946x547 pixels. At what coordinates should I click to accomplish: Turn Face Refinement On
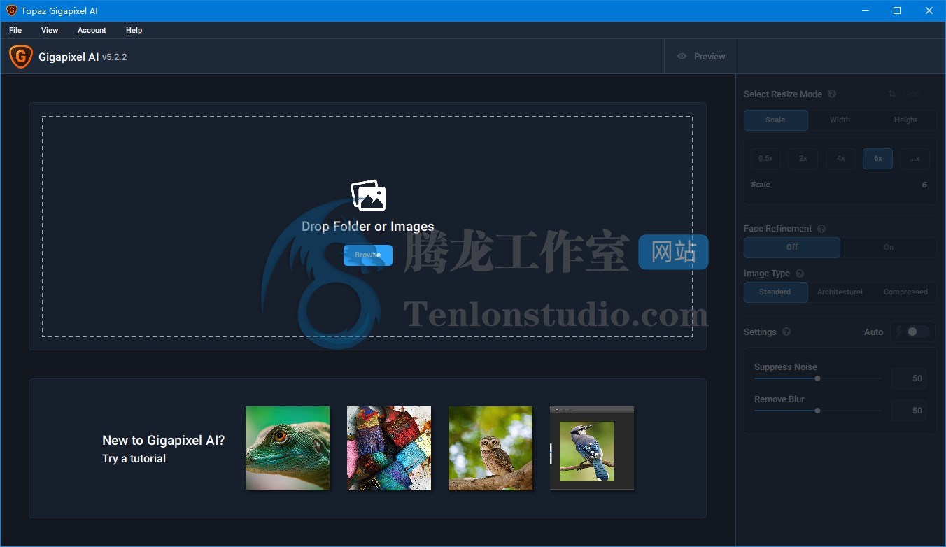pos(888,247)
